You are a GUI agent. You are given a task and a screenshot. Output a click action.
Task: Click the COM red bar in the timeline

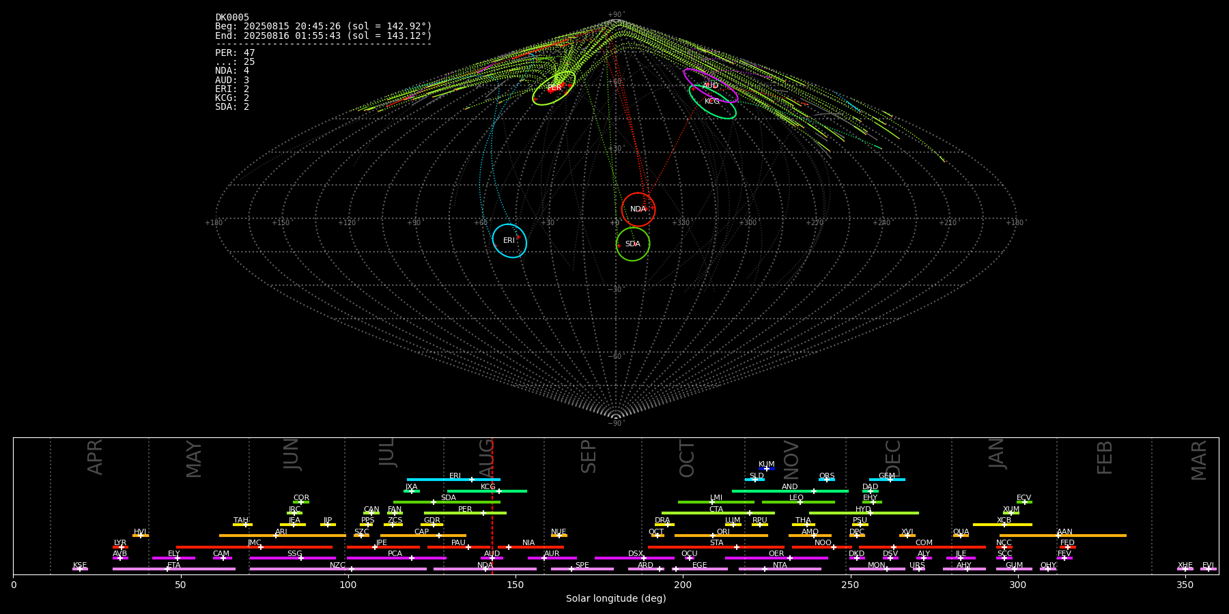(x=924, y=546)
